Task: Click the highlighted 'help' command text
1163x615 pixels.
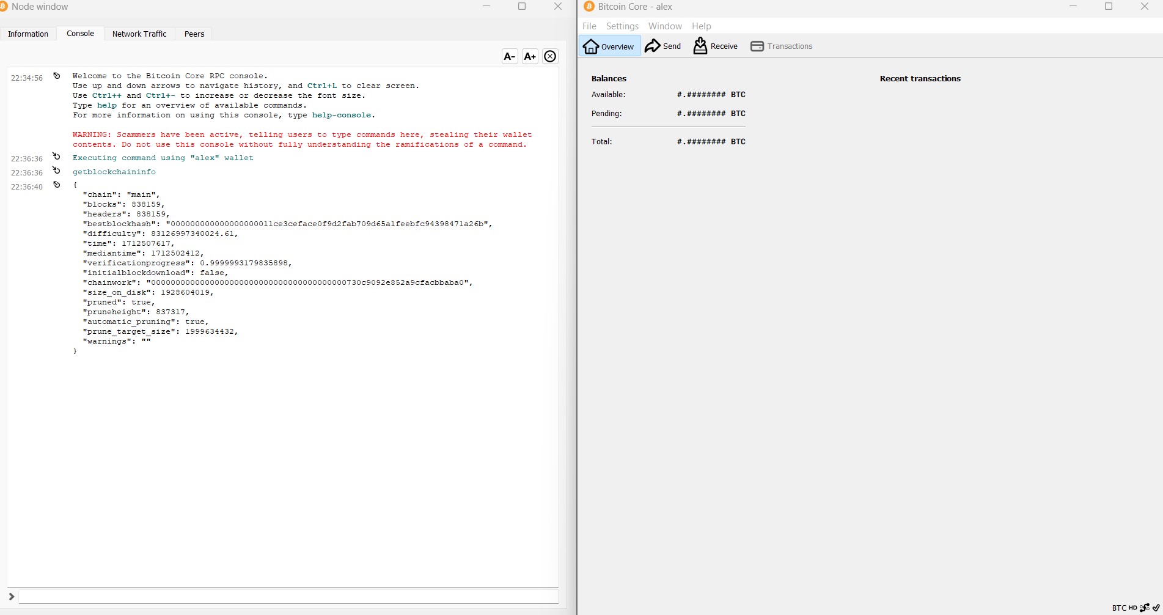Action: 107,105
